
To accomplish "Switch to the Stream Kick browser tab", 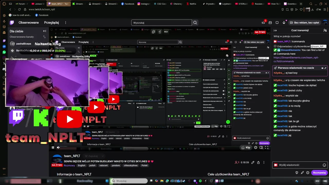I will pyautogui.click(x=79, y=4).
